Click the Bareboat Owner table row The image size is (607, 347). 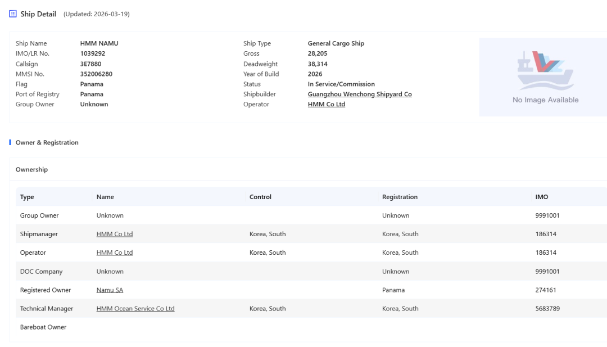(311, 327)
